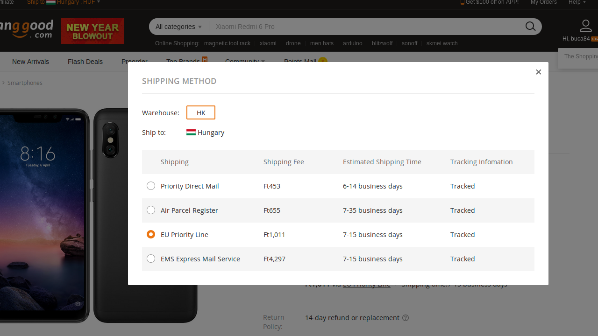This screenshot has width=598, height=336.
Task: Select Air Parcel Register shipping option
Action: pyautogui.click(x=151, y=210)
